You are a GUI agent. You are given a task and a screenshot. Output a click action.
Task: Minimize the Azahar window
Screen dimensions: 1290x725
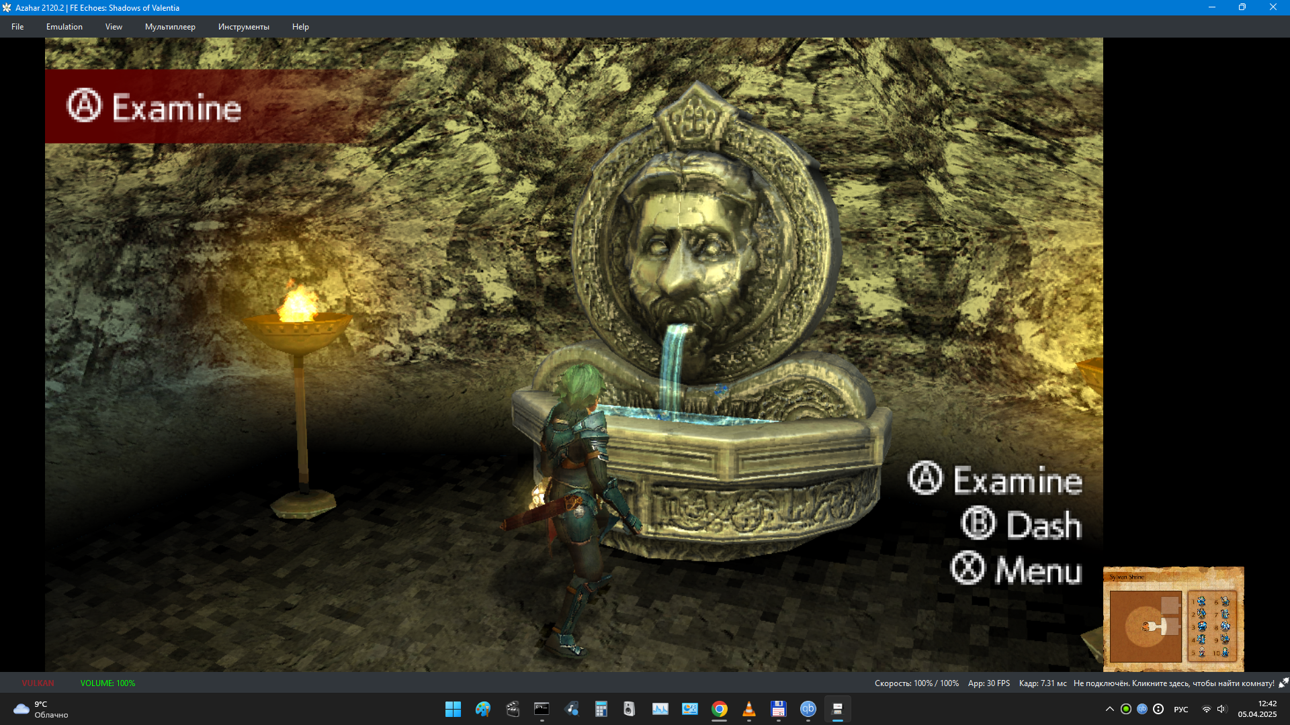click(1211, 7)
